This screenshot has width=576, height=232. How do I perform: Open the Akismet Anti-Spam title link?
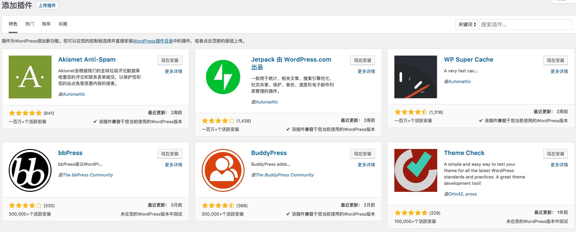click(x=87, y=60)
